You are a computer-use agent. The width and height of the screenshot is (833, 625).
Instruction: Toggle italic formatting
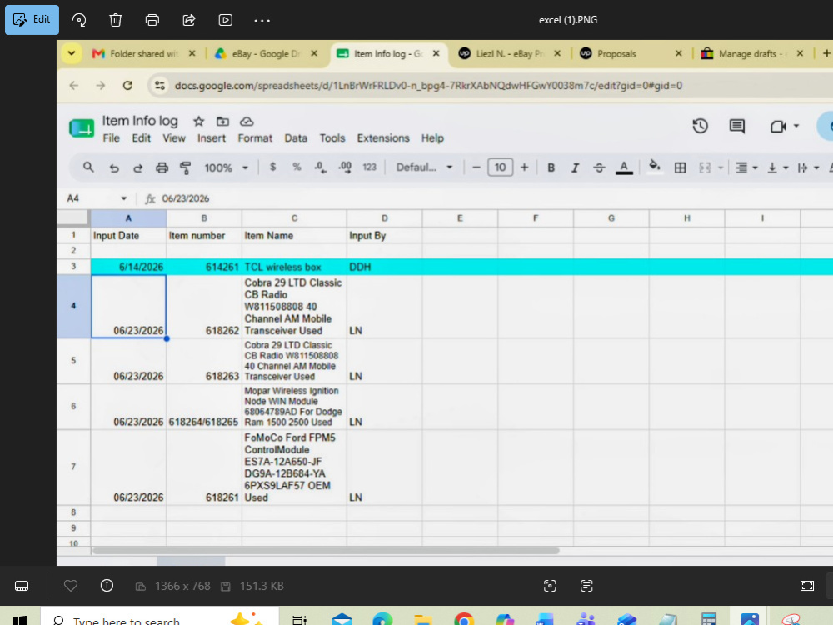[575, 167]
